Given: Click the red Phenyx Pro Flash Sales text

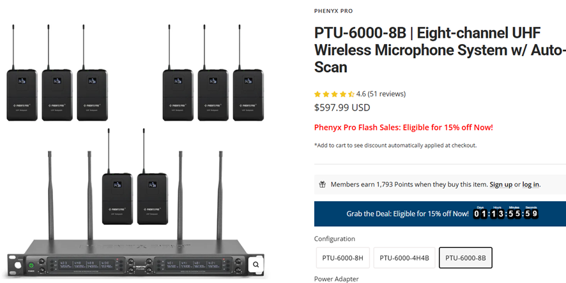Looking at the screenshot, I should [403, 127].
